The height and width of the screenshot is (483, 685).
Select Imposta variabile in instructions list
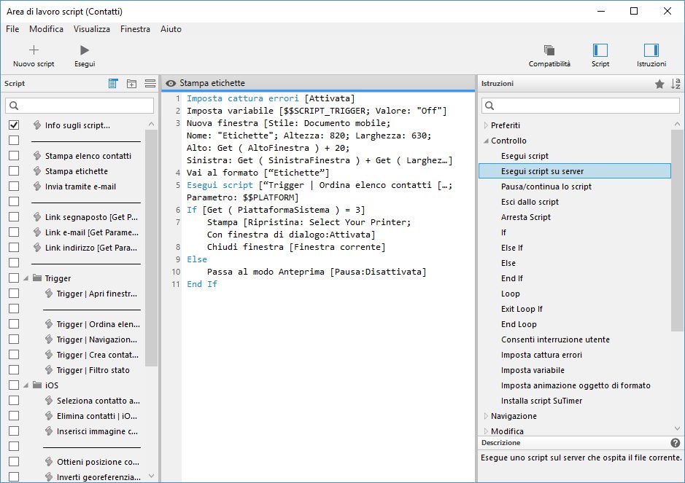click(533, 370)
